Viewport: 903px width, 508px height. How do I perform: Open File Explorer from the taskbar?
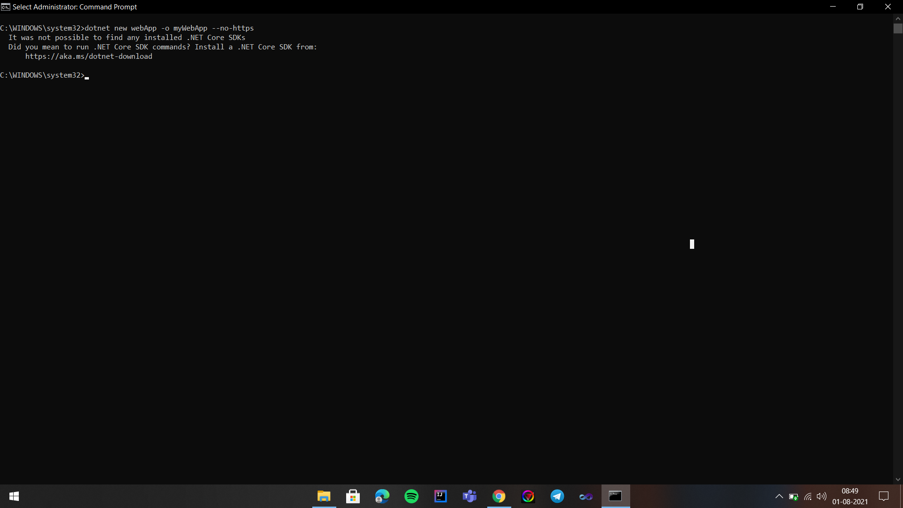point(323,496)
